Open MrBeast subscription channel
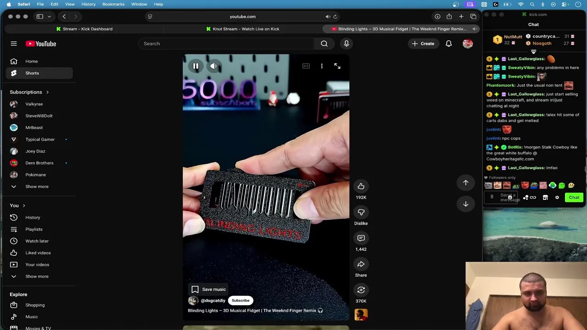 click(39, 127)
